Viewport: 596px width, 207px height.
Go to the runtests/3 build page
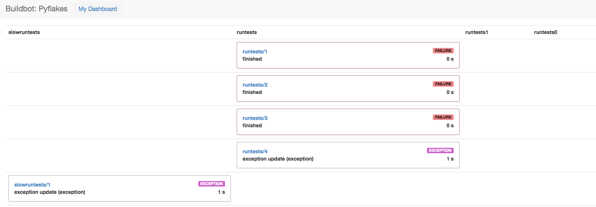pos(255,118)
